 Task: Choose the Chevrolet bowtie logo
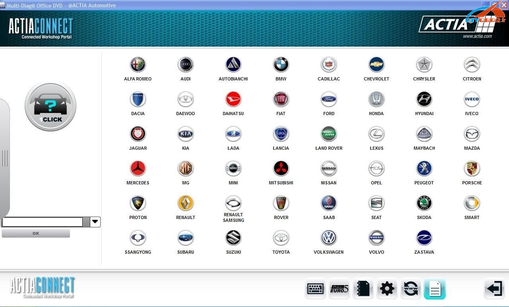pos(377,65)
